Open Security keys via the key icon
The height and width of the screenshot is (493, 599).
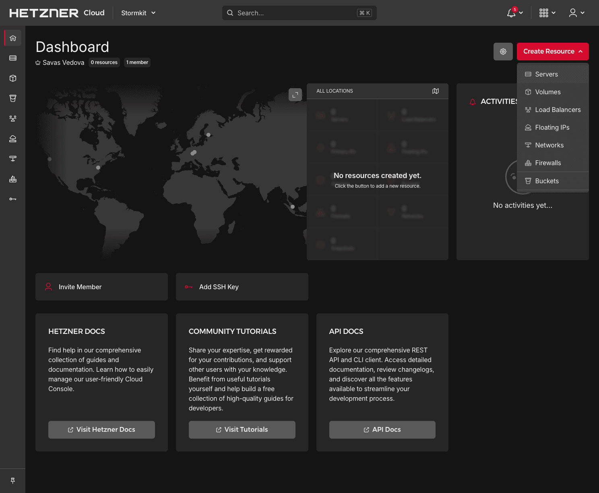12,199
